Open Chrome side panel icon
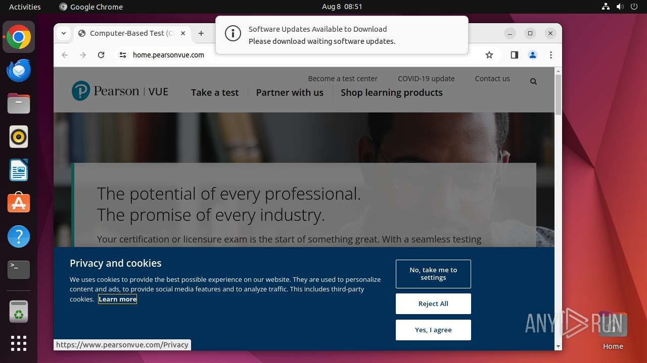 click(514, 55)
